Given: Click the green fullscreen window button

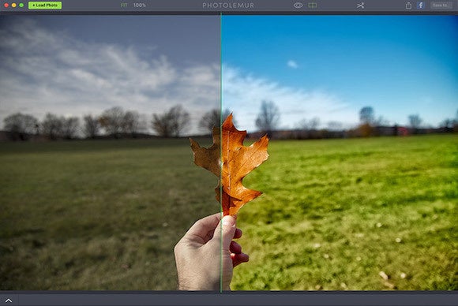Looking at the screenshot, I should click(x=21, y=6).
